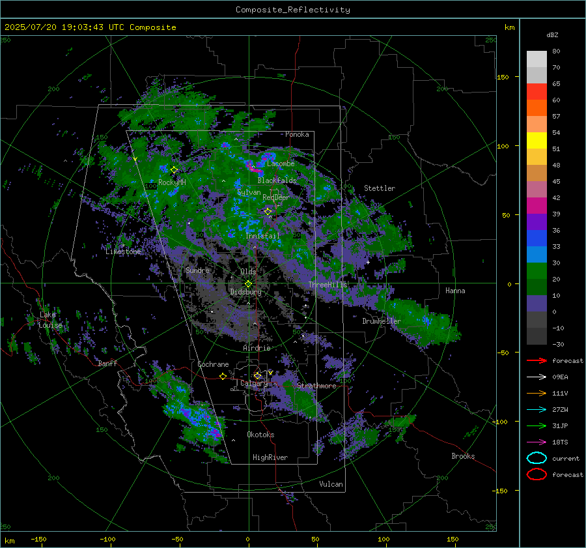Viewport: 586px width, 548px height.
Task: Click the Vulcan label
Action: click(x=331, y=484)
